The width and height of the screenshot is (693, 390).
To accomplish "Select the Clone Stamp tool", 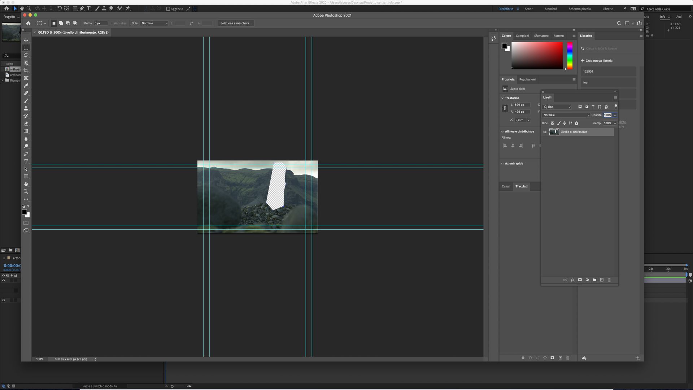I will pos(26,108).
